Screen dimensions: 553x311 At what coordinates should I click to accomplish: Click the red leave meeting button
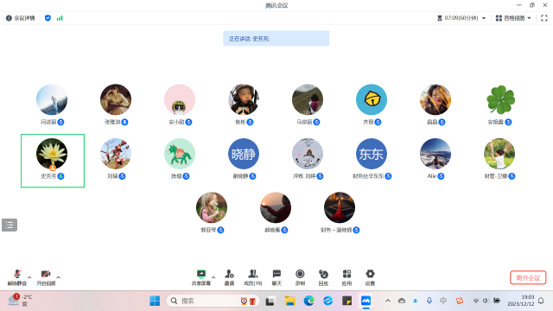click(528, 278)
